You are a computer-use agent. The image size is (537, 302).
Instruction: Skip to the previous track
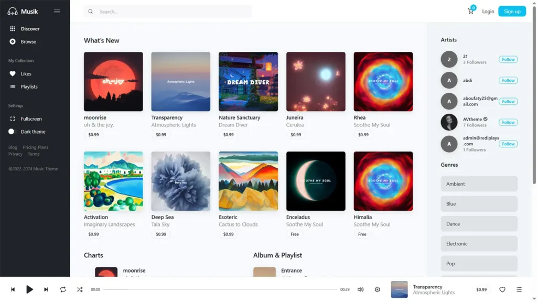click(13, 289)
